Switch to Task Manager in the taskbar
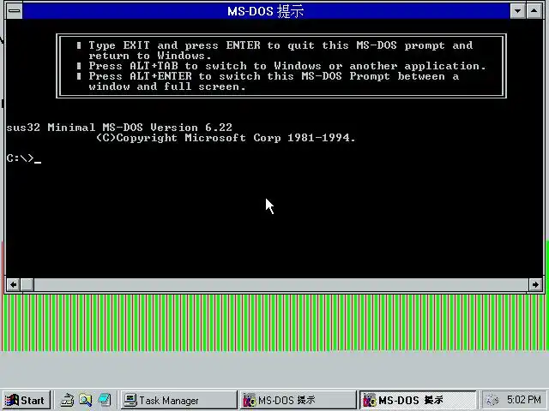This screenshot has height=411, width=549. [179, 400]
